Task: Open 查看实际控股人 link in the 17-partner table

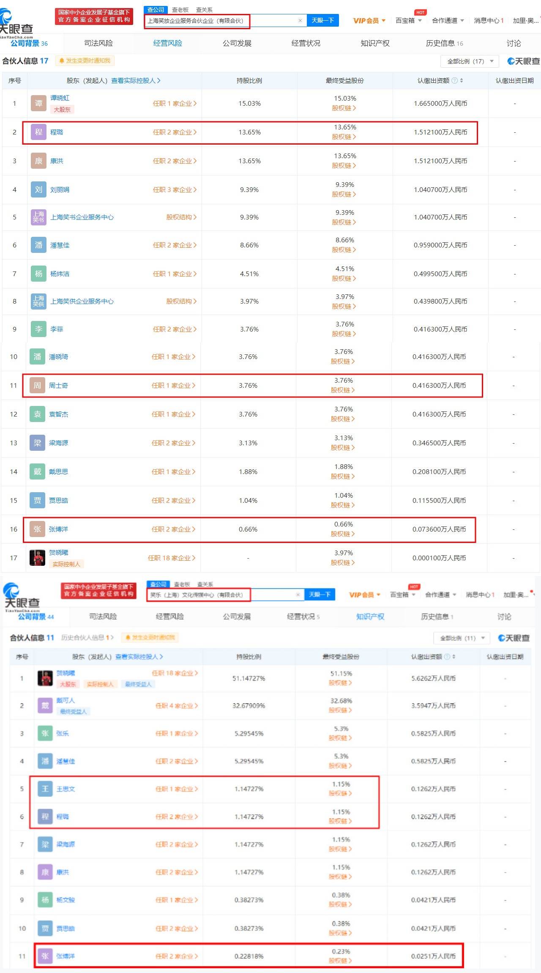Action: coord(136,81)
